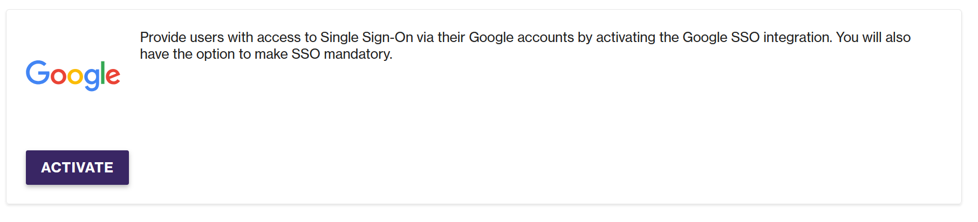Click the red letter e in the Google logo

113,77
